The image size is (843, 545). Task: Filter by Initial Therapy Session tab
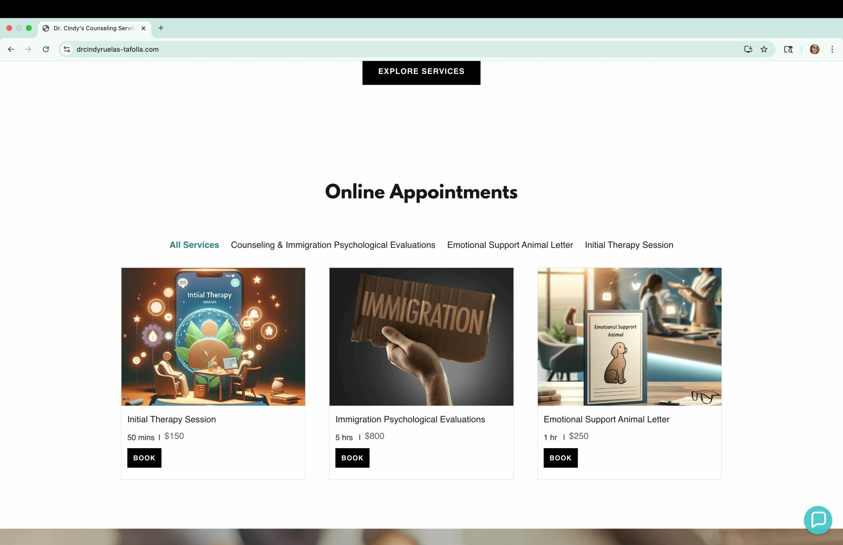(x=629, y=245)
